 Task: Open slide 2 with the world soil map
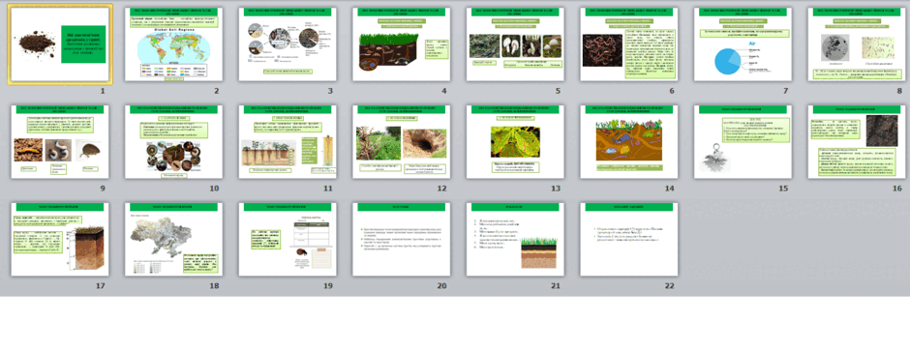coord(173,44)
